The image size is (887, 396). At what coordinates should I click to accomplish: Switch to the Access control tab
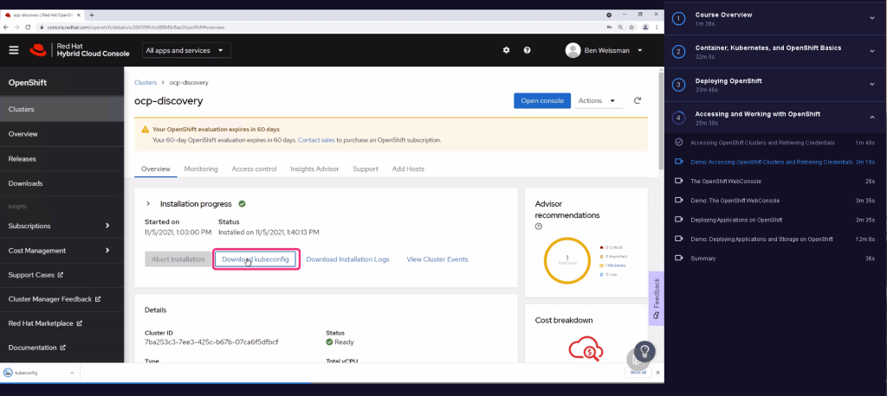click(x=254, y=169)
